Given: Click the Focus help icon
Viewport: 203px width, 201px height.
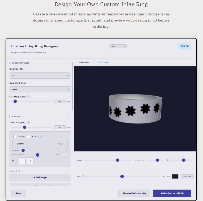Looking at the screenshot, I should coord(42,136).
